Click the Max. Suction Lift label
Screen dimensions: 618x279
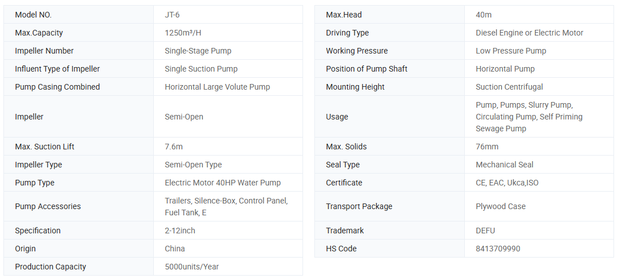pos(45,147)
